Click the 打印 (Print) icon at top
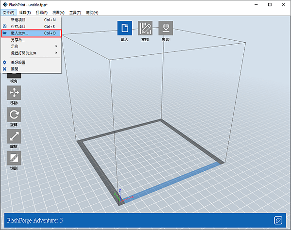This screenshot has width=291, height=230. [x=166, y=28]
